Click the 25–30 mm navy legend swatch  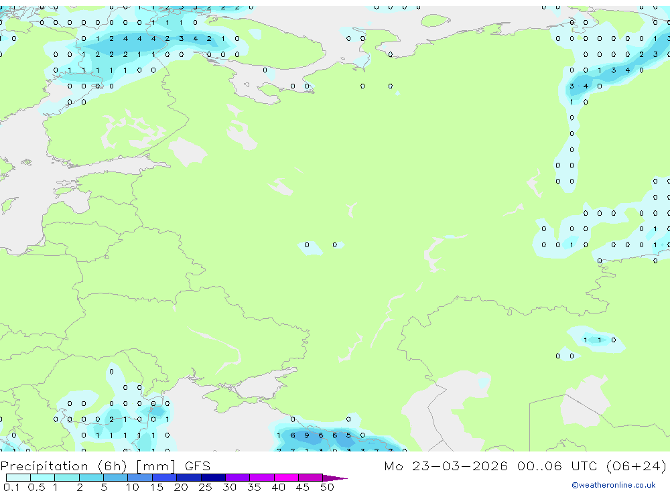point(213,478)
